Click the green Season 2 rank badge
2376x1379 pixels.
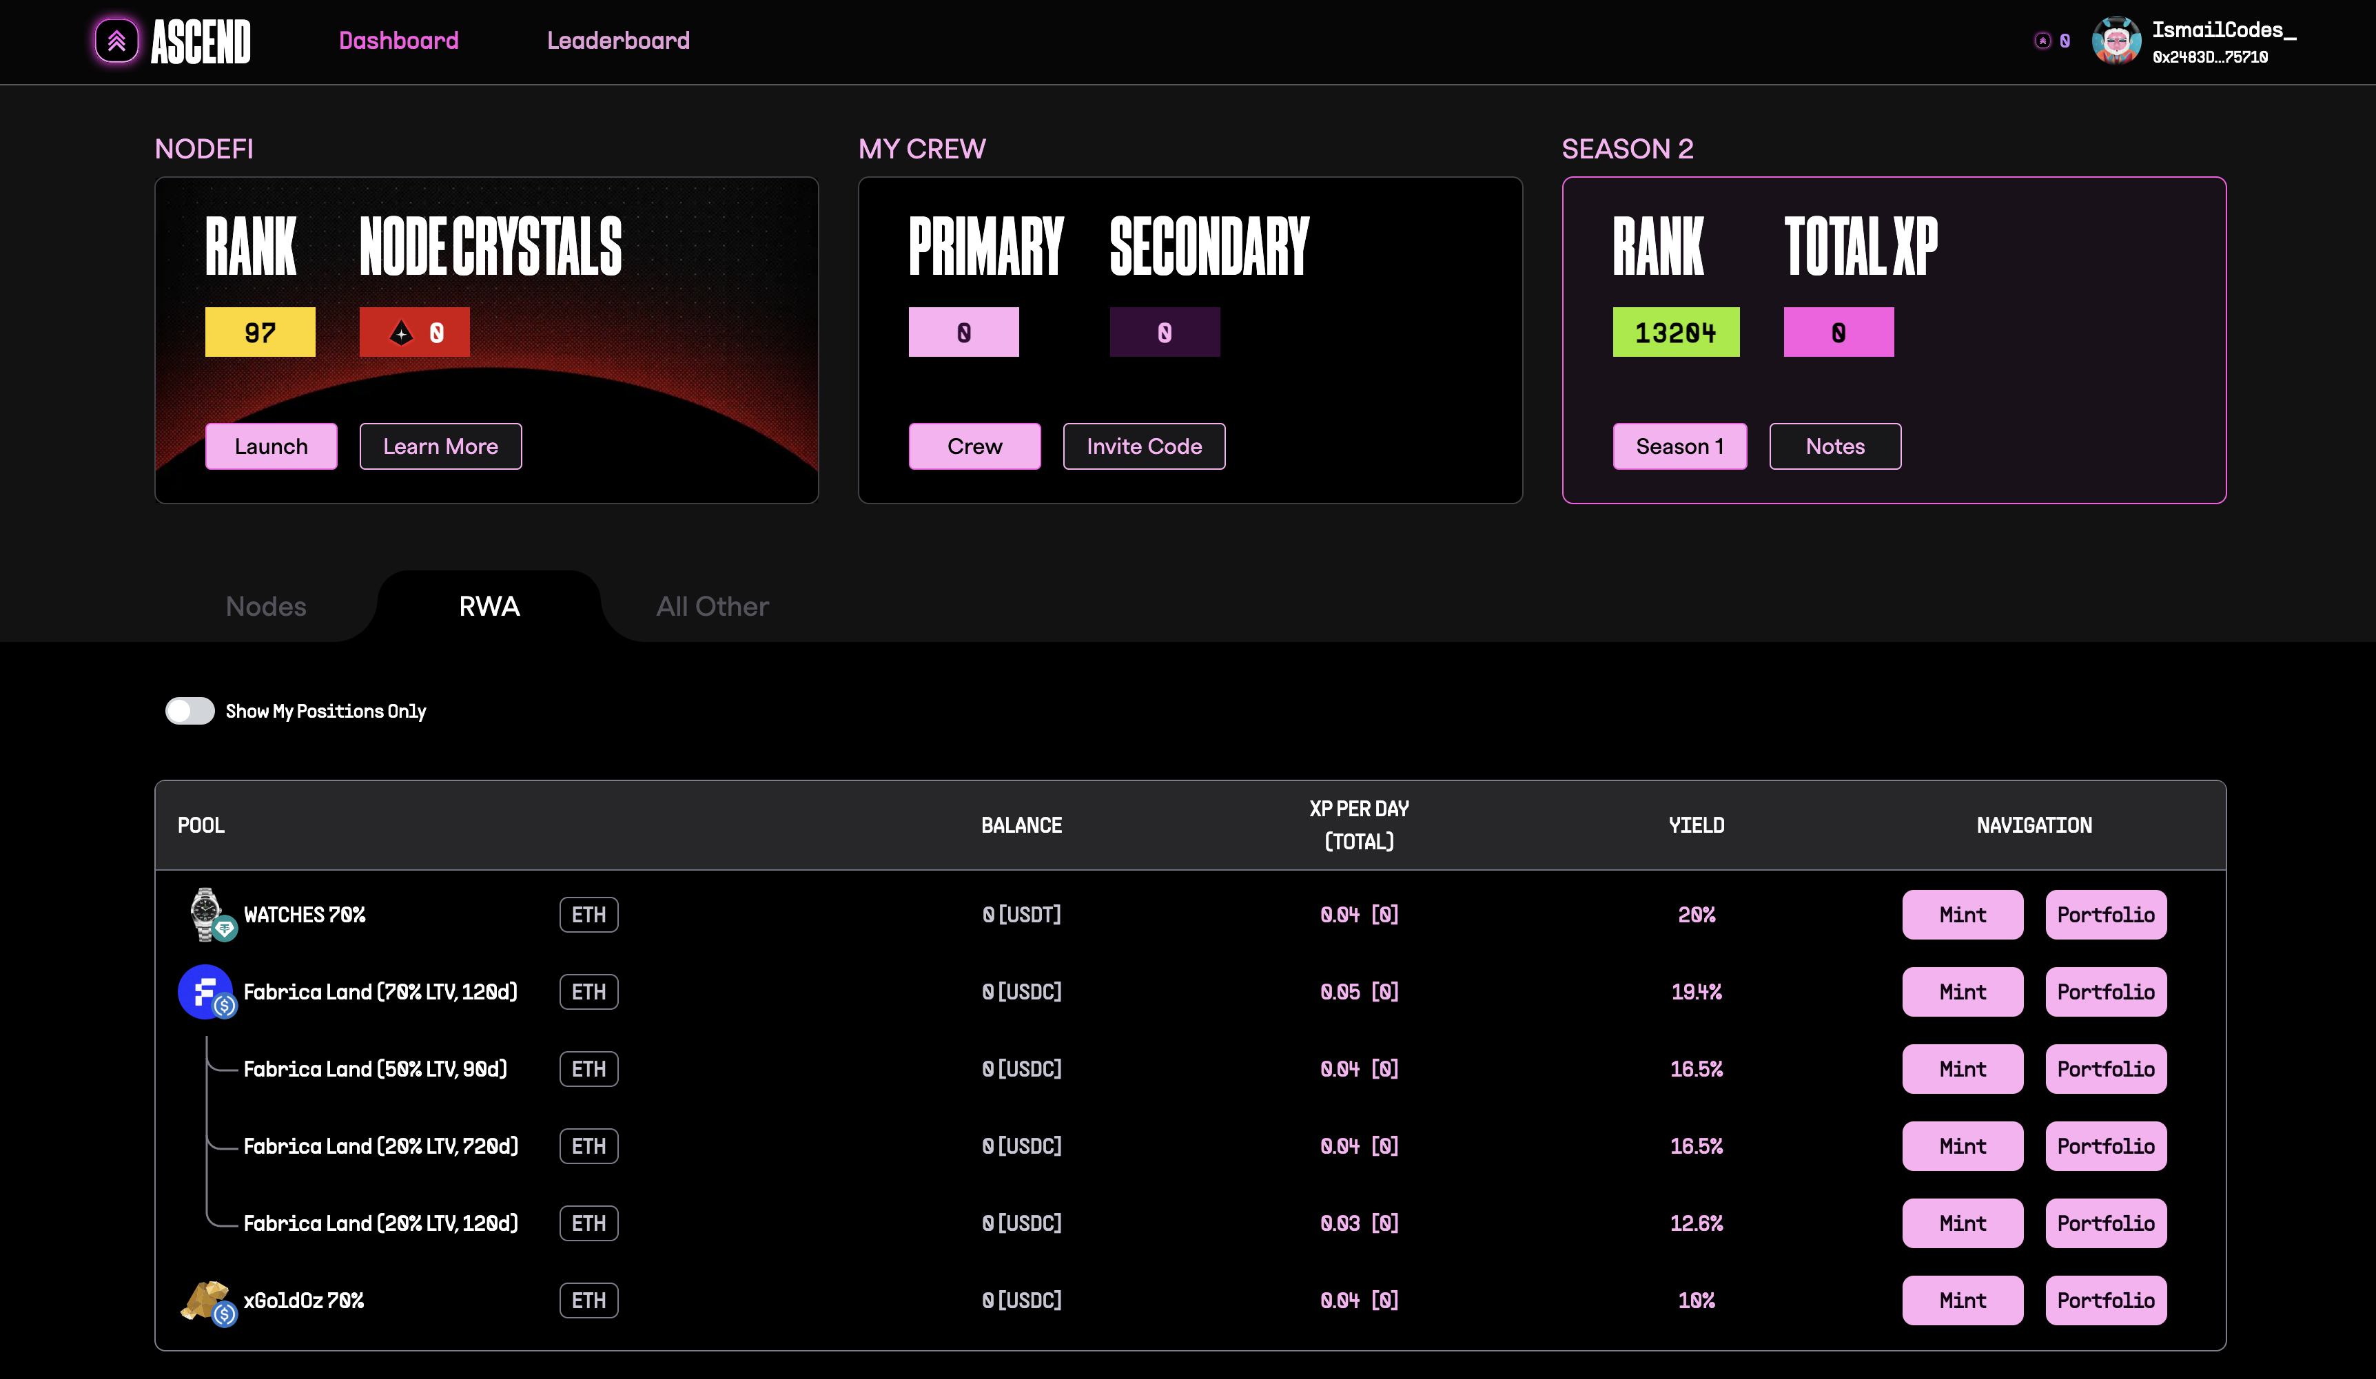(1675, 333)
